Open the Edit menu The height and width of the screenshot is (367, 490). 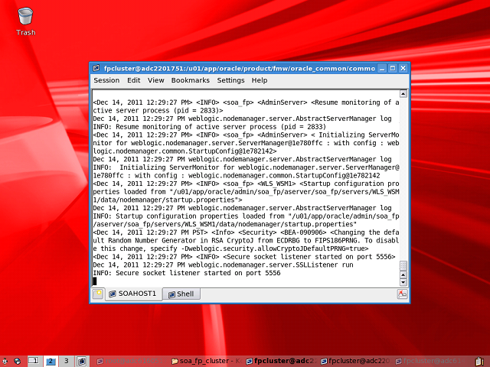pos(133,80)
